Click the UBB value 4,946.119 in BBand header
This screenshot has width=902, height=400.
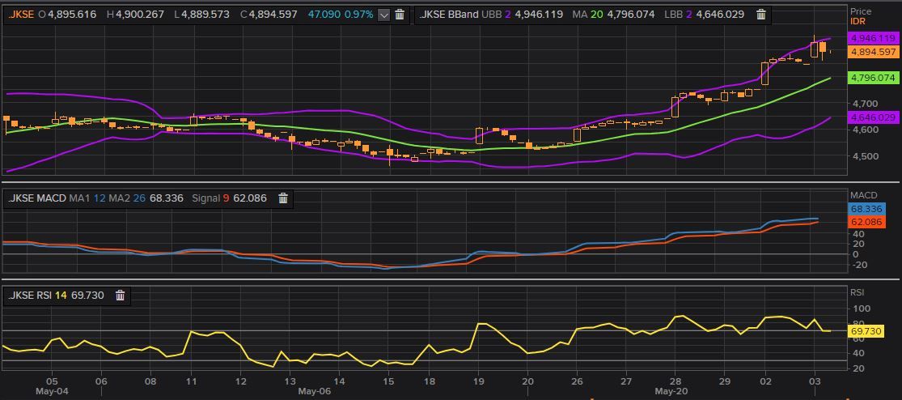(539, 15)
